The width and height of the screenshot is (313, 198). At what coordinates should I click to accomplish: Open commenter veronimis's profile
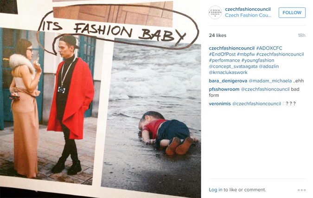220,104
